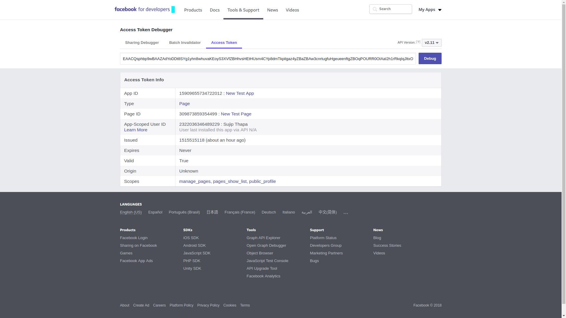Open JavaScript SDK footer link
The height and width of the screenshot is (318, 566).
pos(197,253)
